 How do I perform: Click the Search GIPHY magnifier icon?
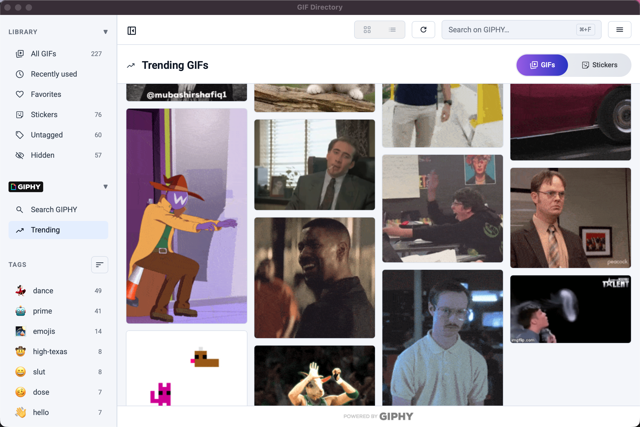(x=19, y=209)
